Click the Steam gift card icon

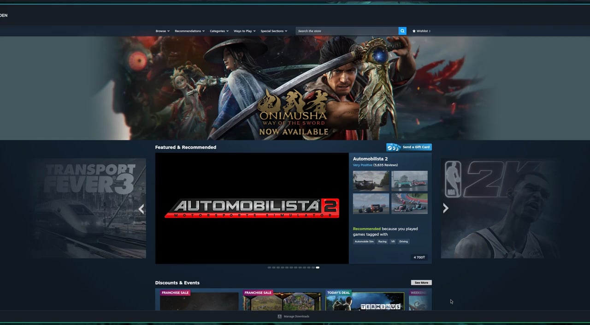pyautogui.click(x=394, y=147)
